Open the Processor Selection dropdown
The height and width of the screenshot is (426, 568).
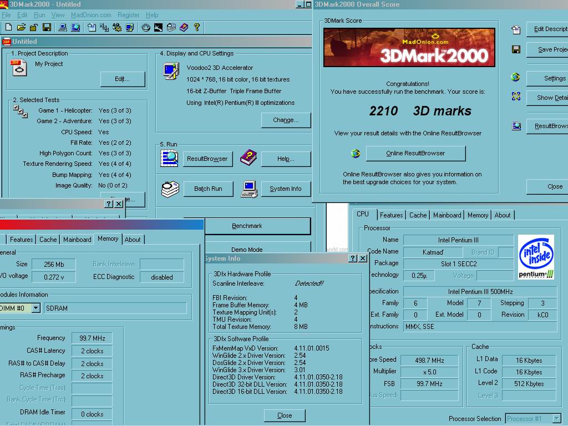click(x=556, y=419)
